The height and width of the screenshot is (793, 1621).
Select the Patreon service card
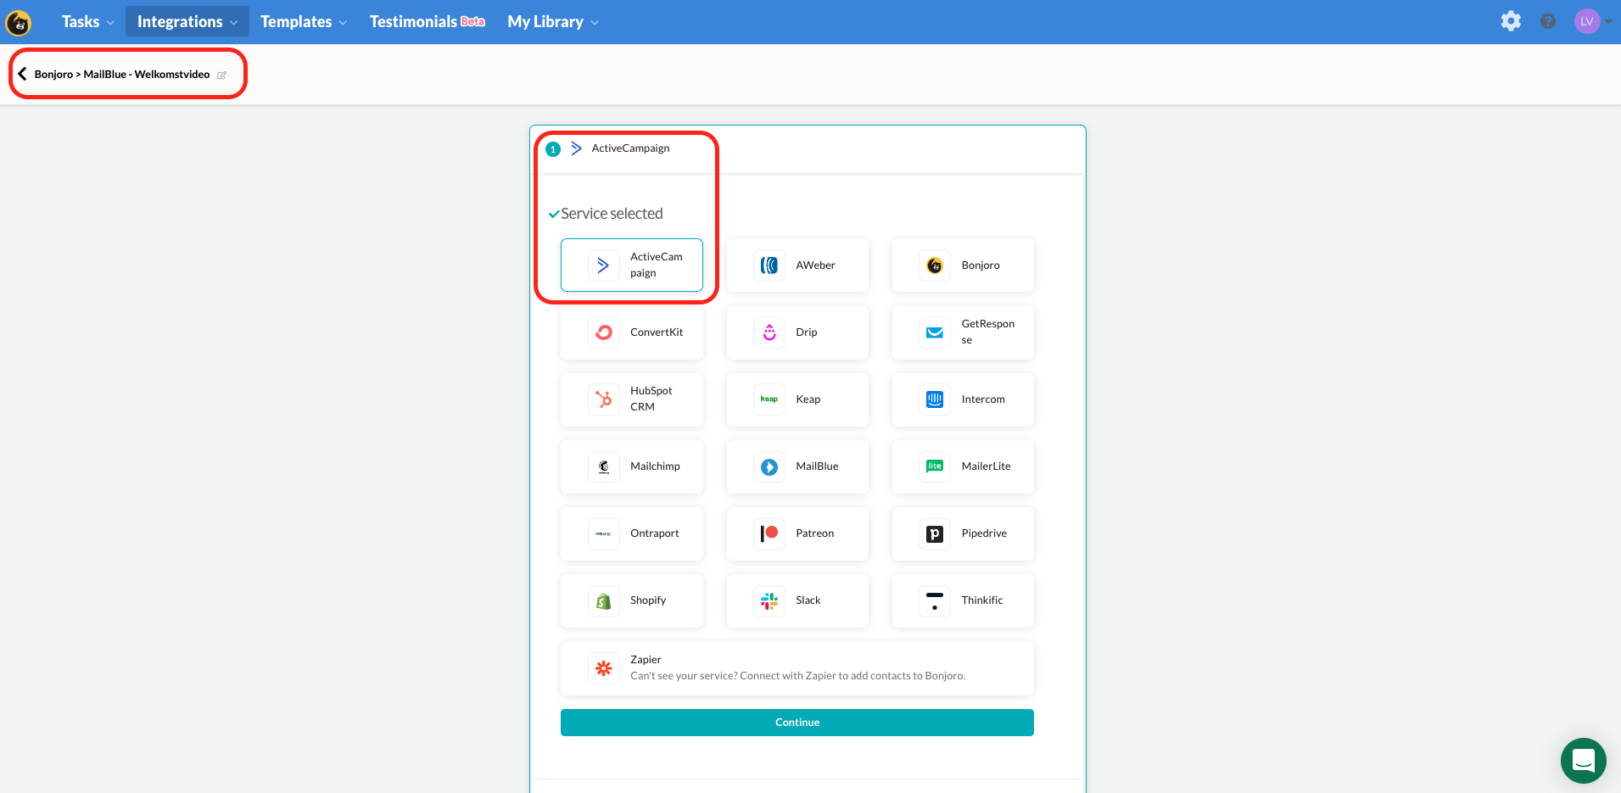point(797,533)
